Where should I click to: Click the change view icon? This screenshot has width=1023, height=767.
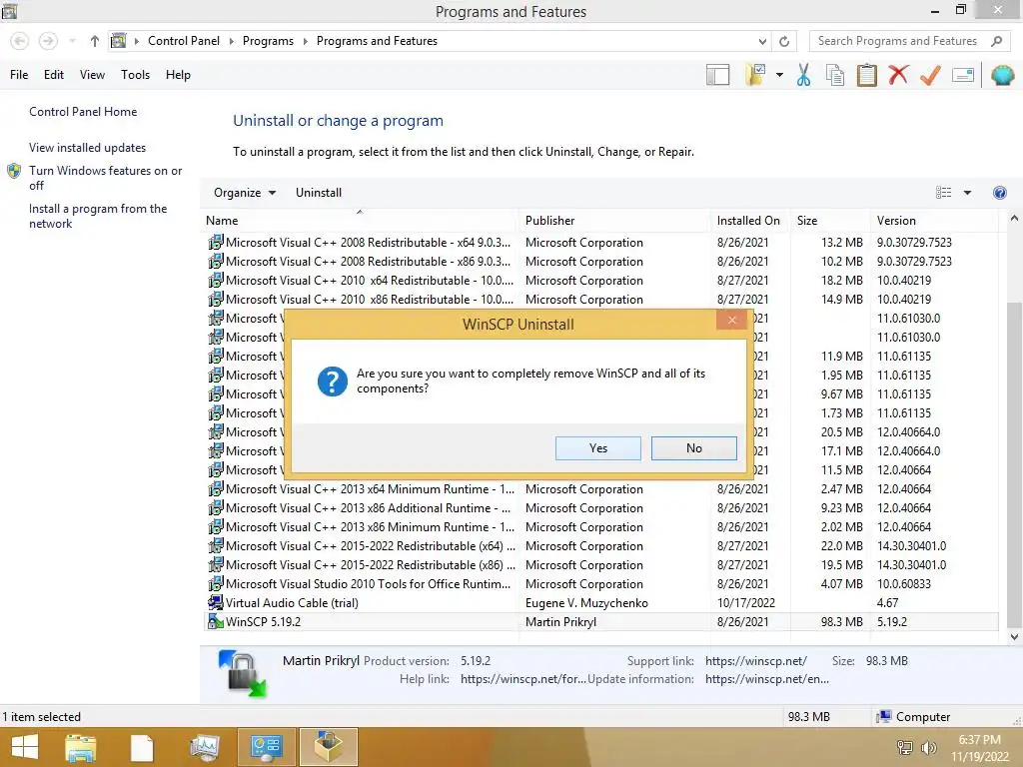click(943, 193)
